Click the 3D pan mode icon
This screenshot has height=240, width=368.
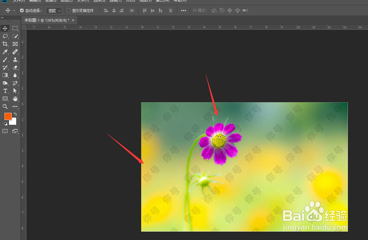coord(230,11)
